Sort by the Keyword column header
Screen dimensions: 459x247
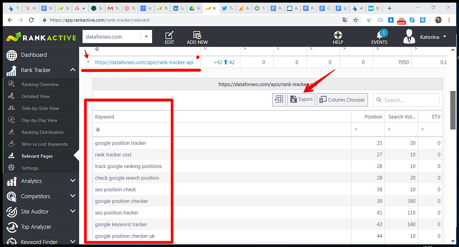(222, 117)
